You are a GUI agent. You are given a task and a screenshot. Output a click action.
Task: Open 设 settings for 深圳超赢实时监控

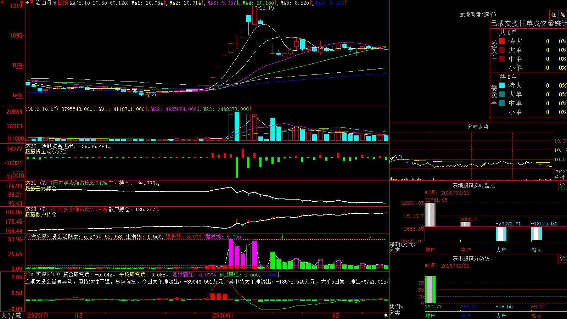pyautogui.click(x=562, y=185)
